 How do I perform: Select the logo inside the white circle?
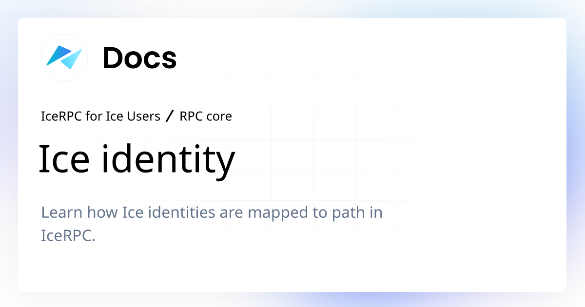(x=64, y=57)
